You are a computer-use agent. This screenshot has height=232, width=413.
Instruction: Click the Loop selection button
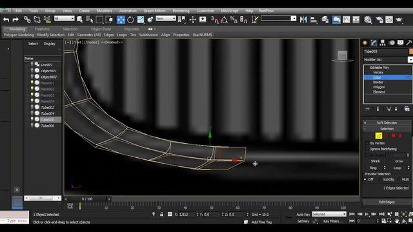tap(398, 168)
